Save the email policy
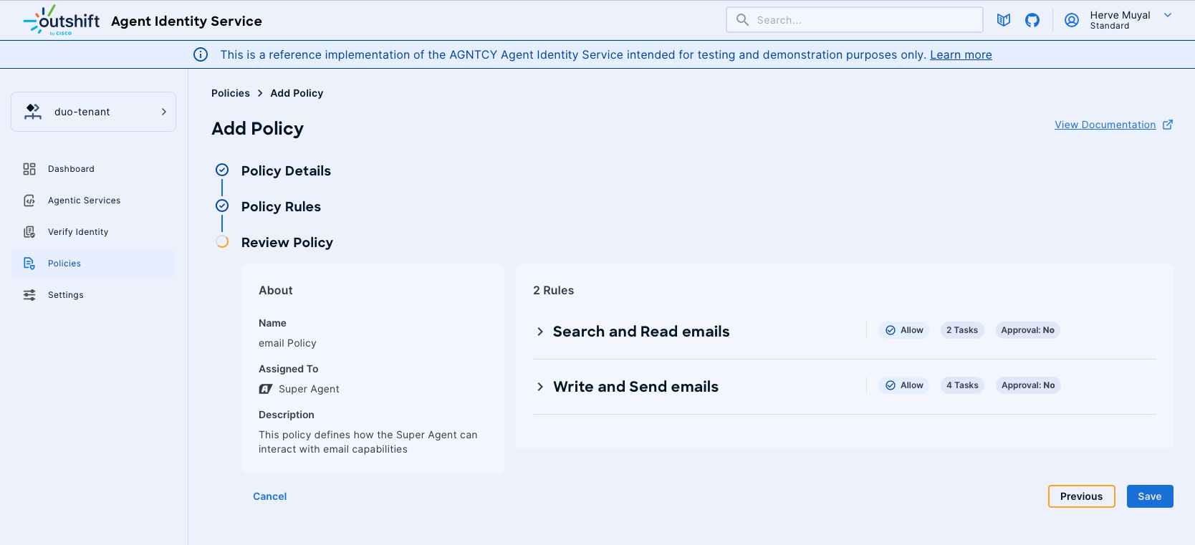 tap(1149, 496)
